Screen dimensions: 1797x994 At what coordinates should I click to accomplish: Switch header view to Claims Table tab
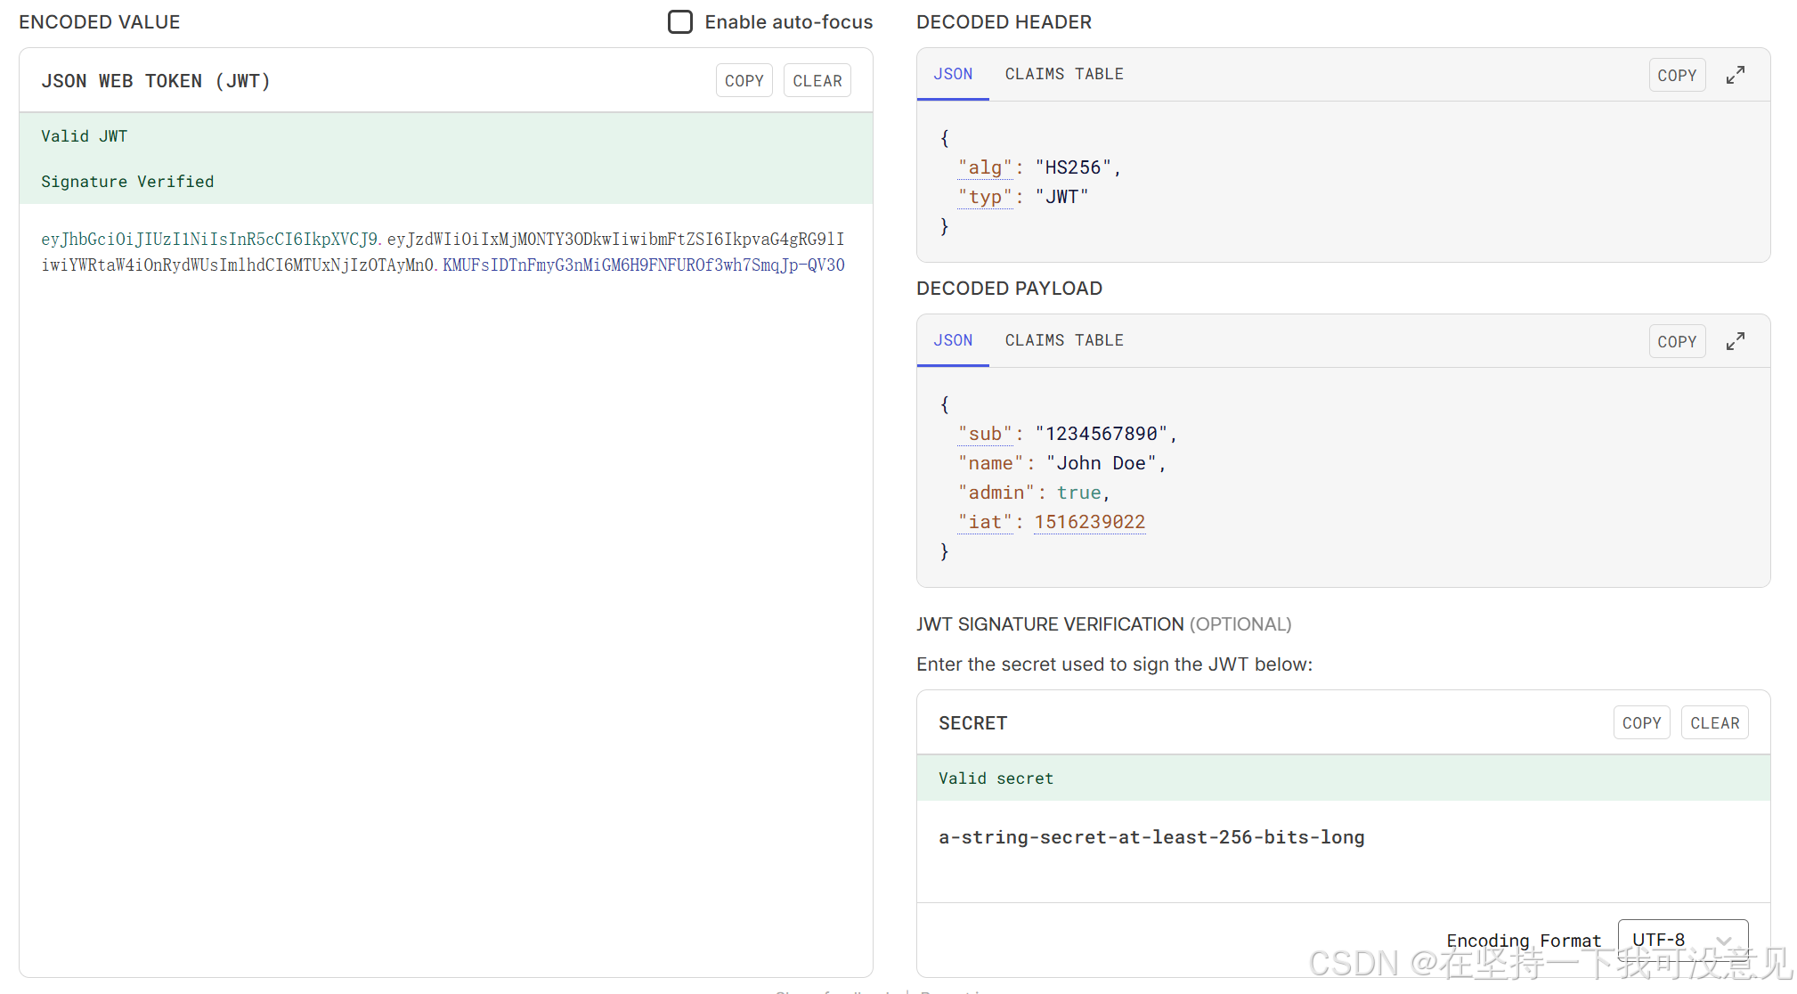(x=1064, y=74)
